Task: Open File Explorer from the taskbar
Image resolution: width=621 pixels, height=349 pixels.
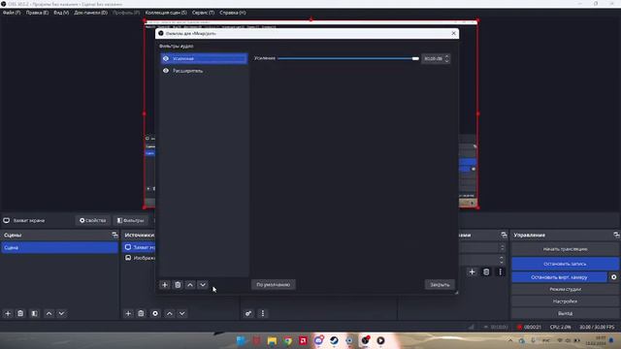Action: click(x=272, y=340)
